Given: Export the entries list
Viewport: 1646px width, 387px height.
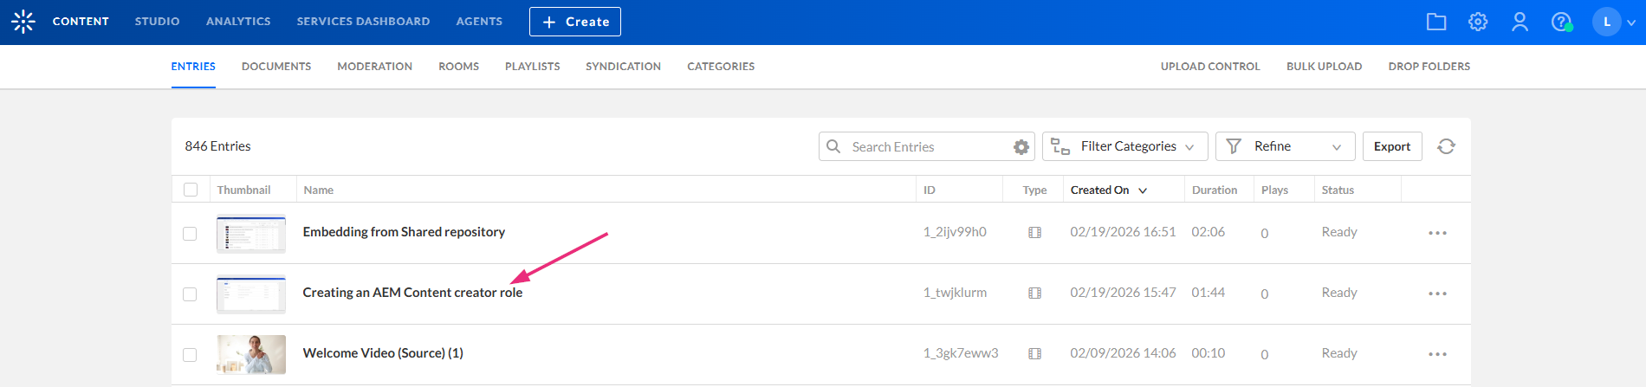Looking at the screenshot, I should [x=1392, y=146].
